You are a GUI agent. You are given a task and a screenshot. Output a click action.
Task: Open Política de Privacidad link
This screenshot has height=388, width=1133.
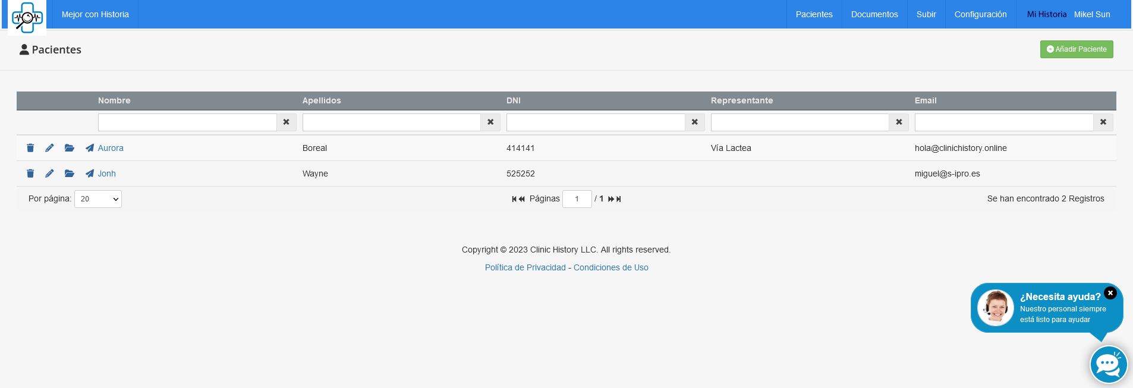click(x=525, y=267)
